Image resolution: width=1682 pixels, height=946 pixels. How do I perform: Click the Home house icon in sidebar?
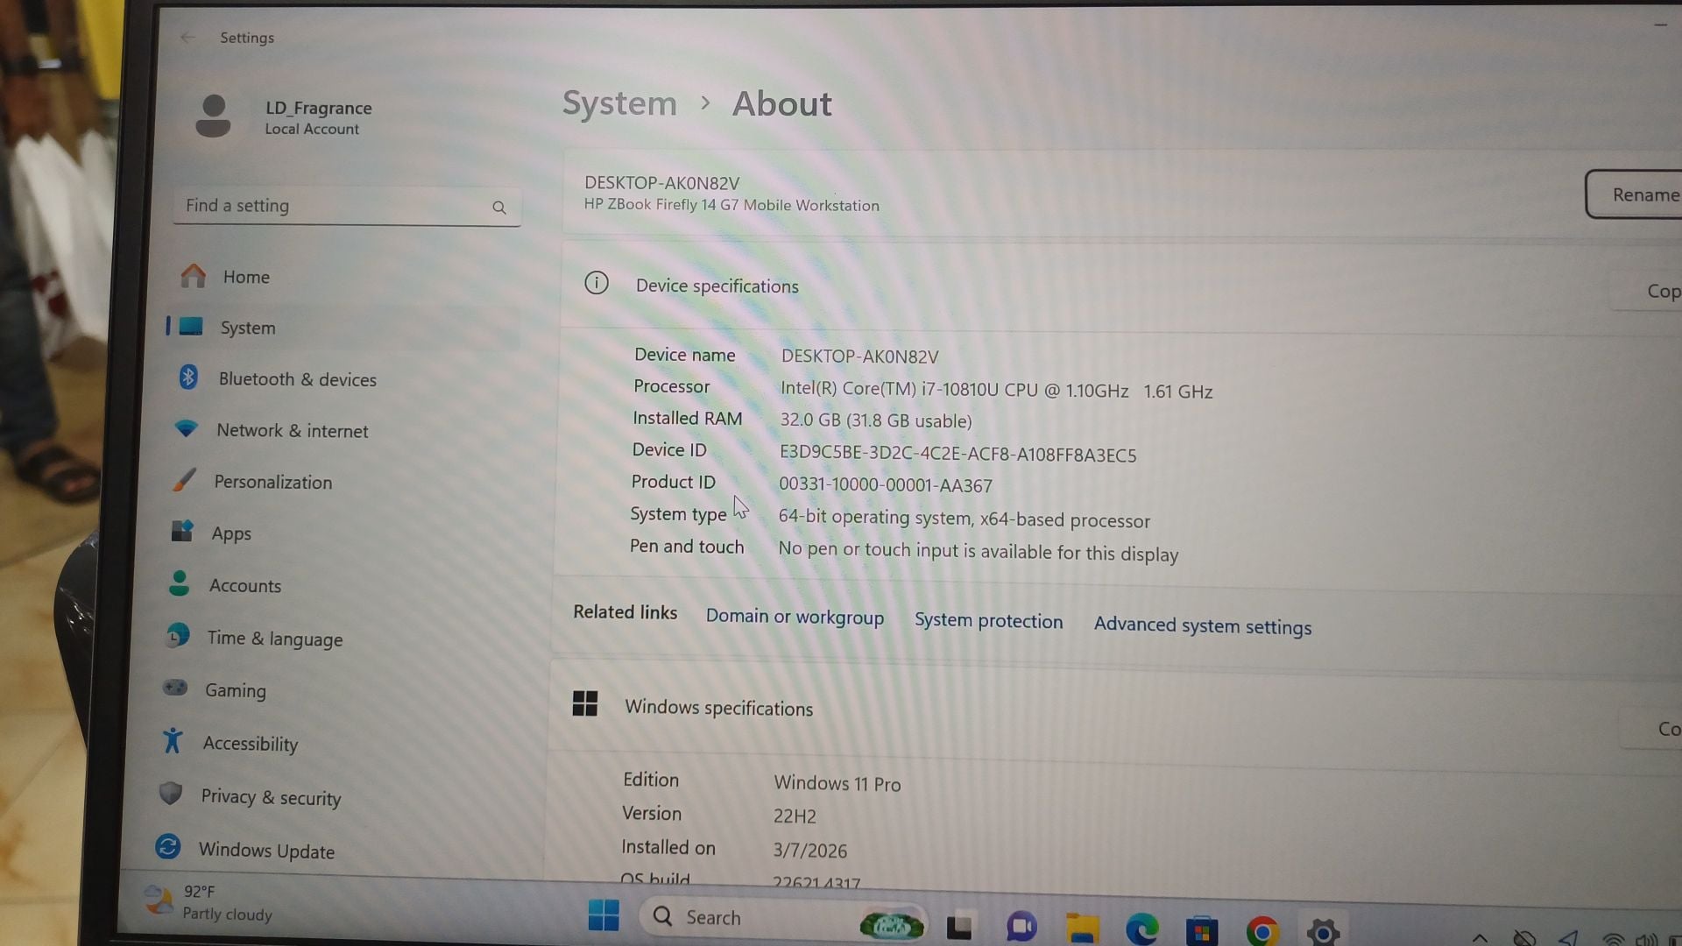coord(193,276)
